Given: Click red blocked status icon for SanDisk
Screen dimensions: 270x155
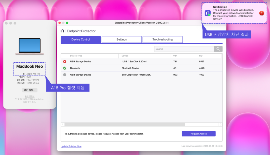Looking at the screenshot, I should (65, 62).
